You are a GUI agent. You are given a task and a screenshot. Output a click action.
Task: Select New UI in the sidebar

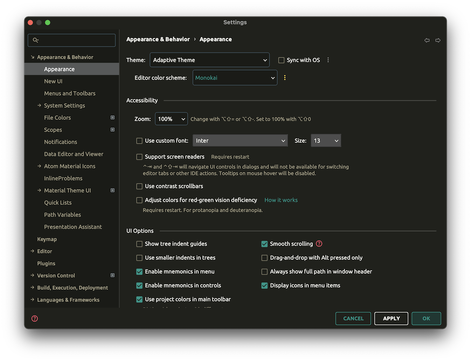53,81
